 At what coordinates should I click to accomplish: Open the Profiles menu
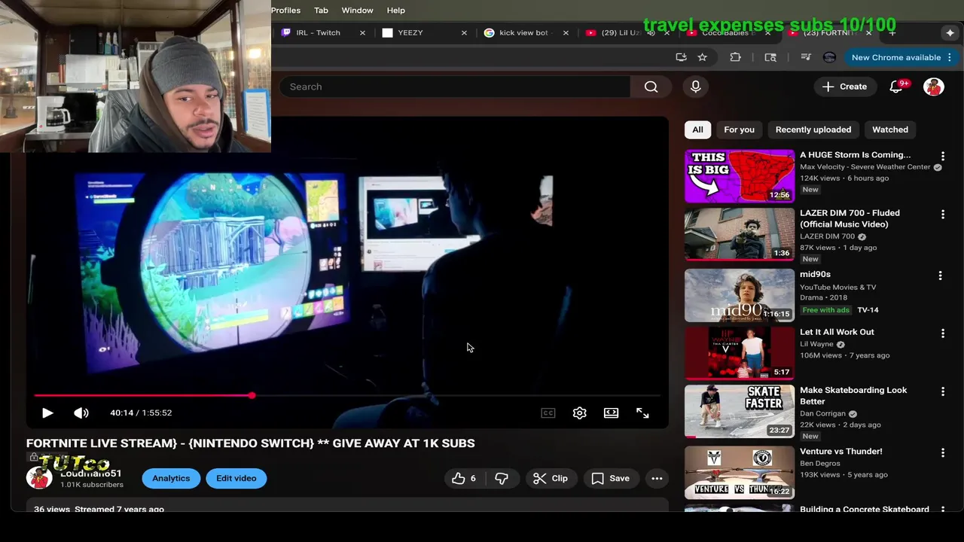coord(285,11)
